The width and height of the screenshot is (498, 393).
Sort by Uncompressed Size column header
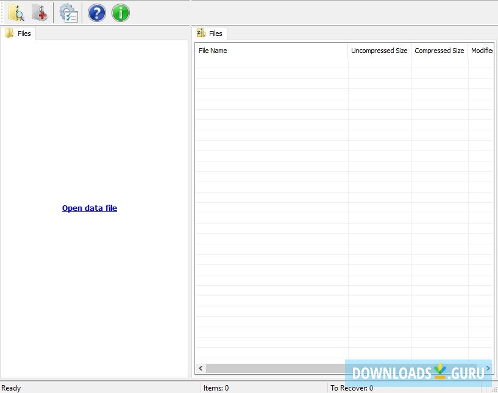click(x=379, y=51)
